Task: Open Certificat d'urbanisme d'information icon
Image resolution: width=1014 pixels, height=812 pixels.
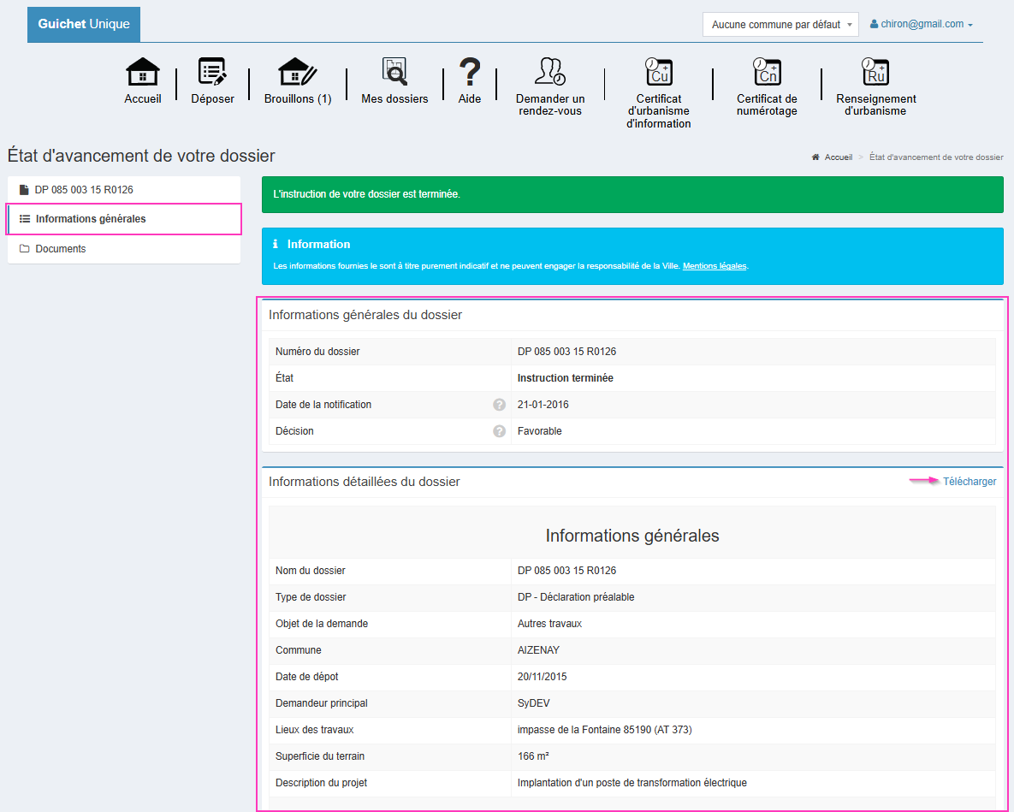Action: (x=659, y=73)
